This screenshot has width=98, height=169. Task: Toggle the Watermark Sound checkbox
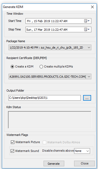coord(12,151)
